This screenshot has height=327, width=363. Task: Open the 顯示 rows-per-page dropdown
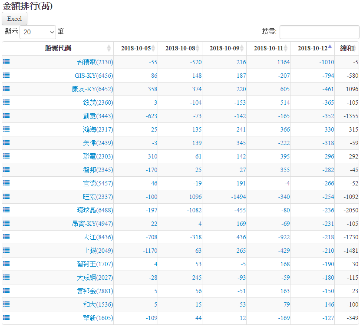[38, 32]
